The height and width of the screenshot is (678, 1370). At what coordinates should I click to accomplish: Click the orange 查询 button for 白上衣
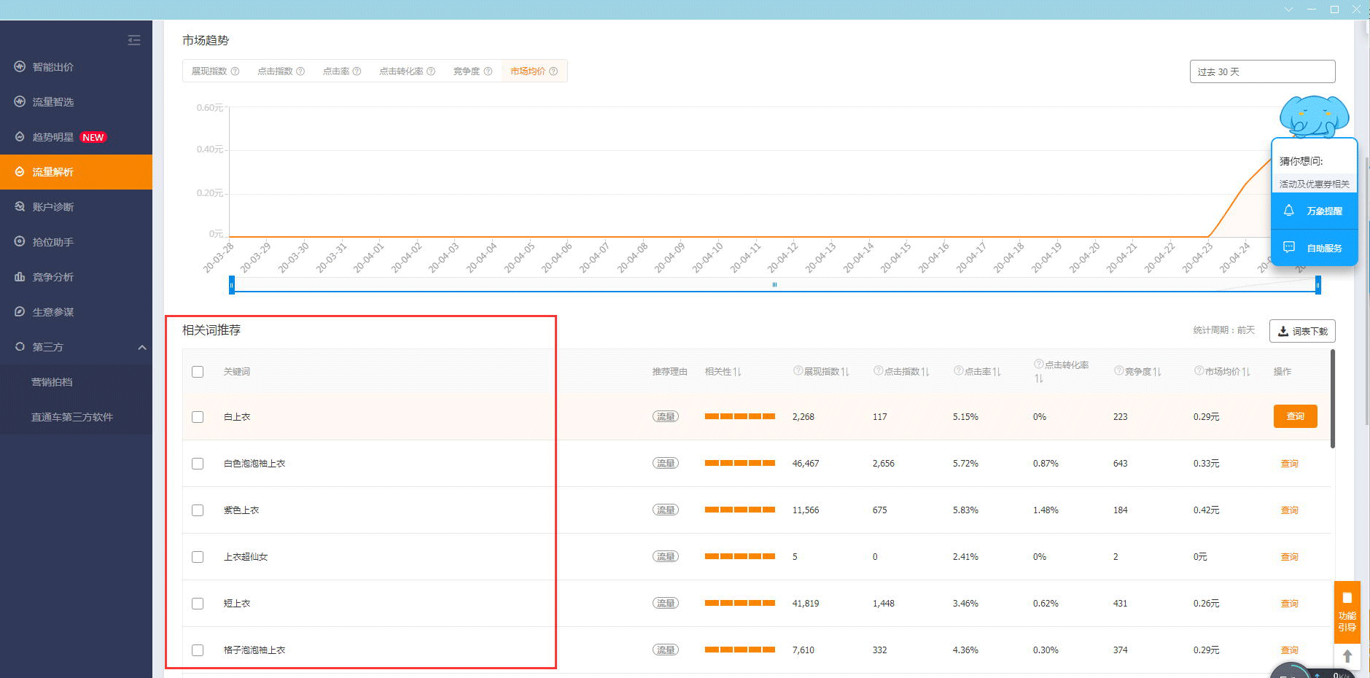click(x=1295, y=416)
